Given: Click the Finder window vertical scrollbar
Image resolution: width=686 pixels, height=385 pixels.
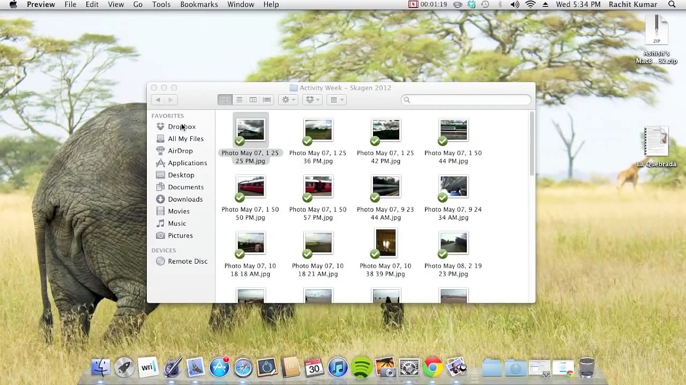Looking at the screenshot, I should coord(532,144).
